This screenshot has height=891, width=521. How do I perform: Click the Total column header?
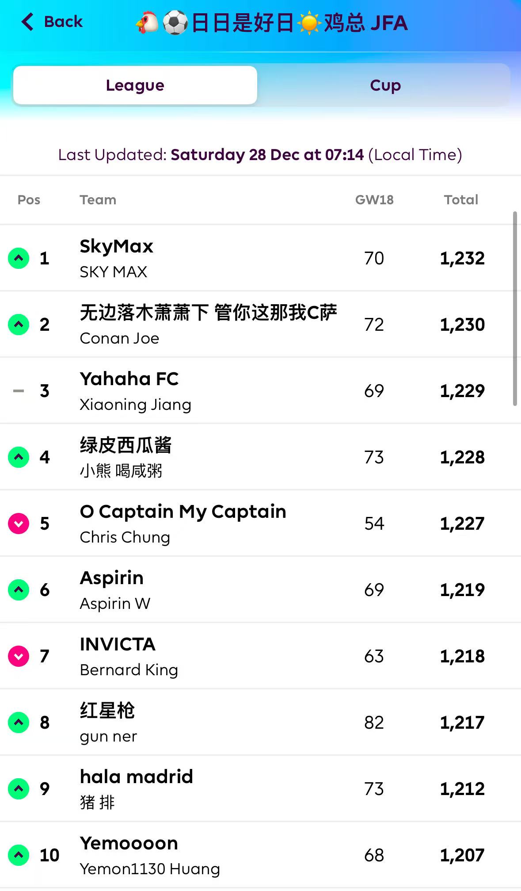tap(461, 200)
